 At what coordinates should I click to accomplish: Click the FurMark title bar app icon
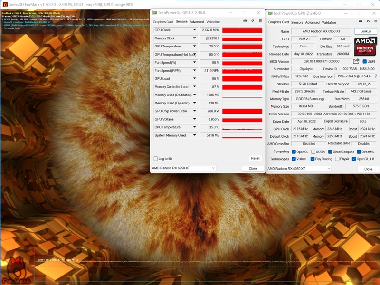tap(5, 4)
